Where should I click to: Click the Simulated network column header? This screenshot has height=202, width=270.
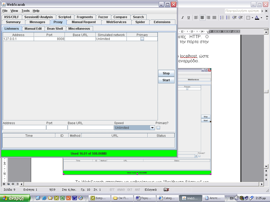(x=111, y=35)
